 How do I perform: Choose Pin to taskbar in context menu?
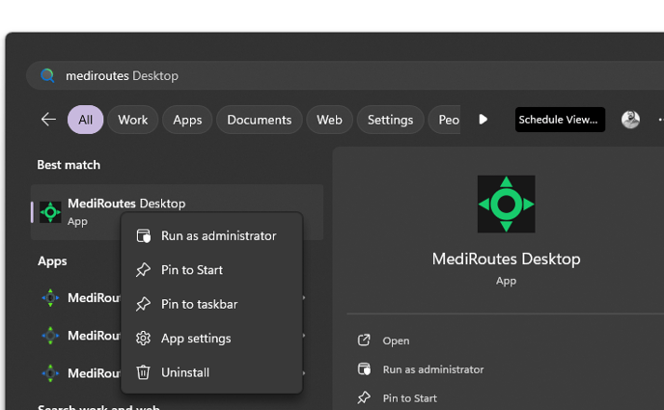pyautogui.click(x=211, y=304)
